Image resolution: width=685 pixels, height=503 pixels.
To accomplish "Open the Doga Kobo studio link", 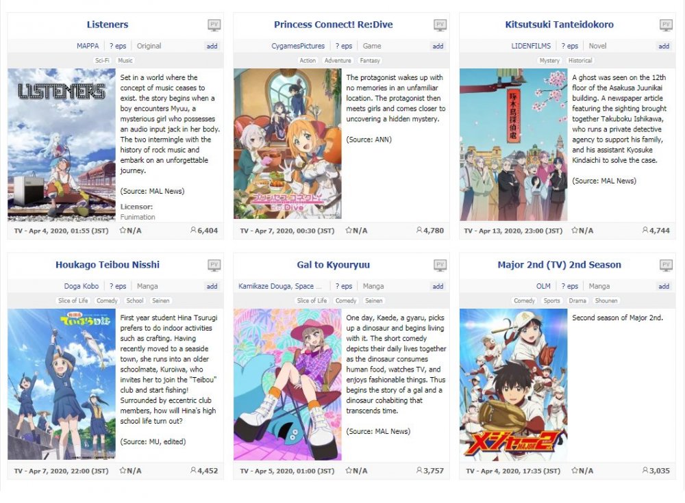I will tap(82, 286).
